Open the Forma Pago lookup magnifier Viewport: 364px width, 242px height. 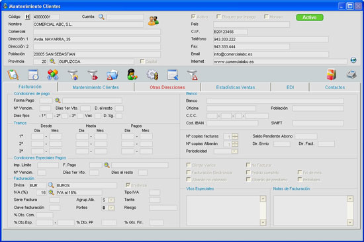[x=58, y=101]
